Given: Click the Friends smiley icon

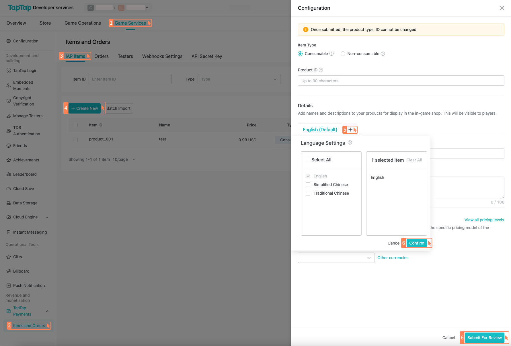Looking at the screenshot, I should 9,146.
